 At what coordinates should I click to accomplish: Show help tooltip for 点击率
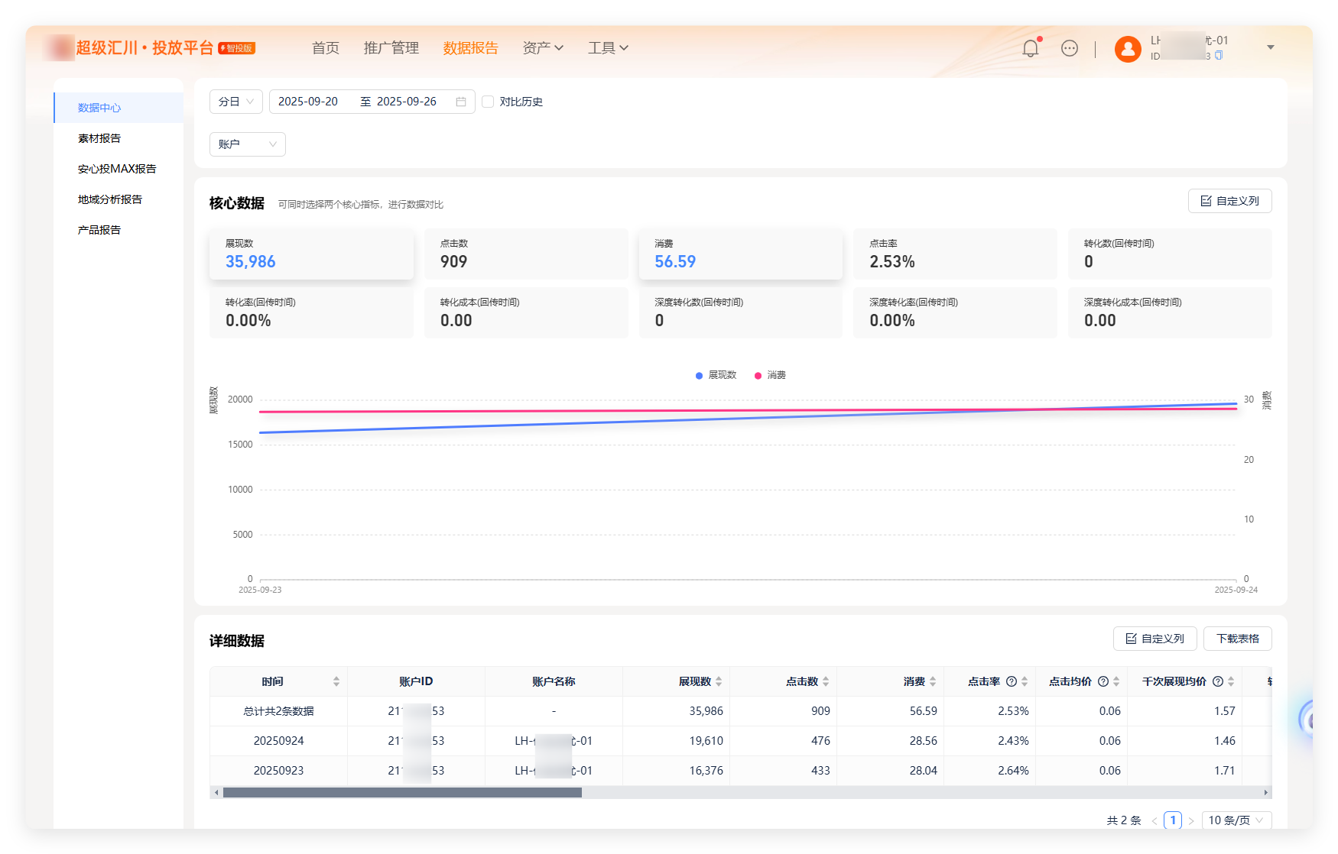click(1012, 681)
